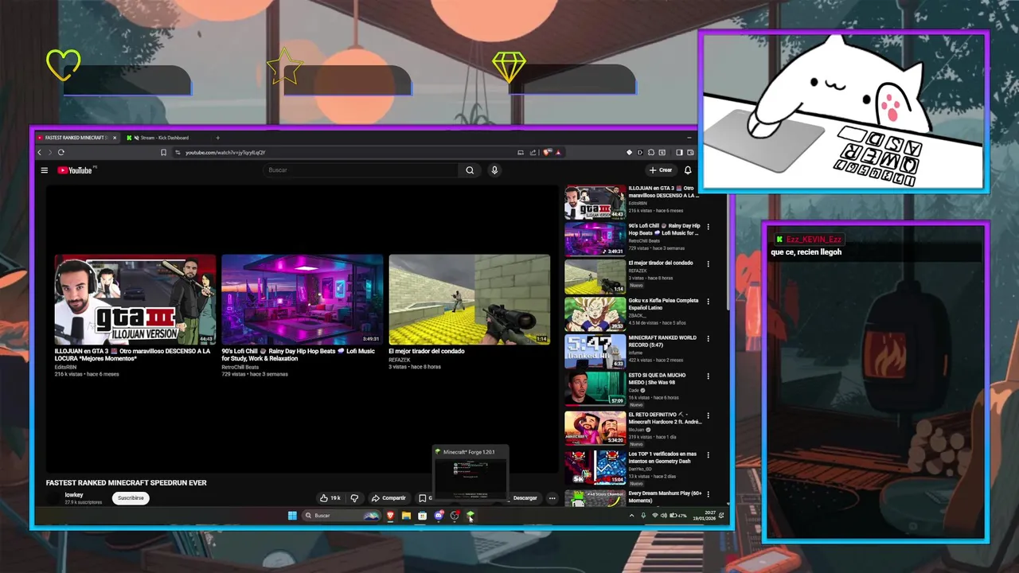Expand hidden system tray icons chevron
This screenshot has width=1019, height=573.
(x=632, y=516)
